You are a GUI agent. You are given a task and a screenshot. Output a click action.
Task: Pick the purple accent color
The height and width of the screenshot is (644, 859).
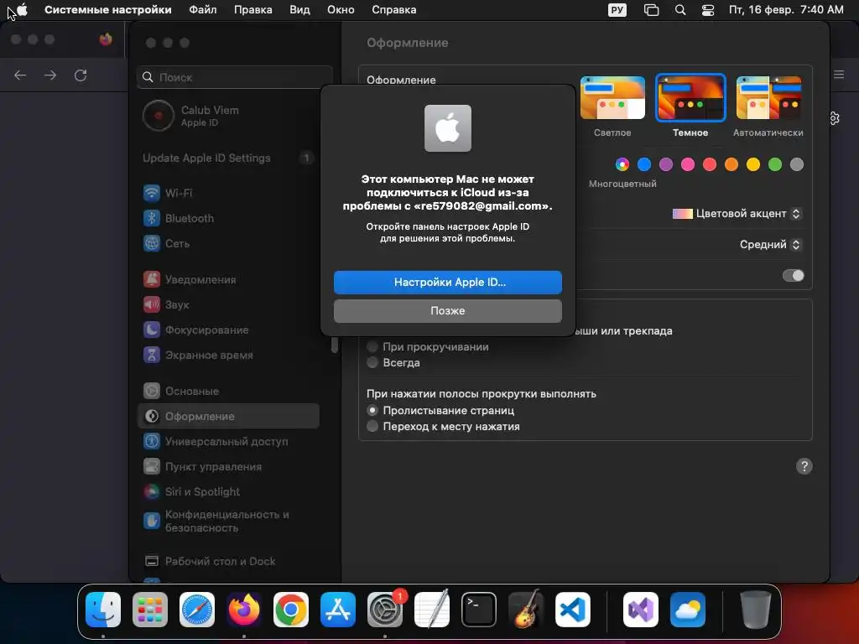coord(666,164)
